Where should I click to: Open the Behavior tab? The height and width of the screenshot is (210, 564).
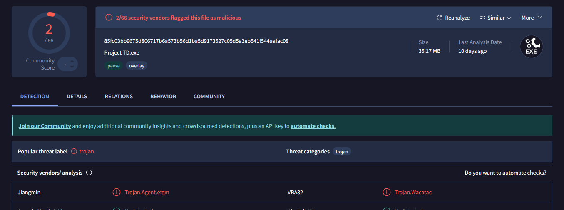[x=163, y=96]
